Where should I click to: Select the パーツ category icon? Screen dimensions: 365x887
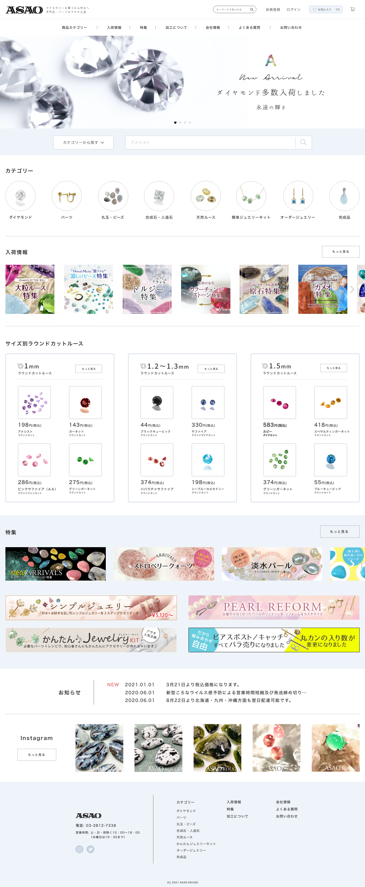[x=67, y=196]
